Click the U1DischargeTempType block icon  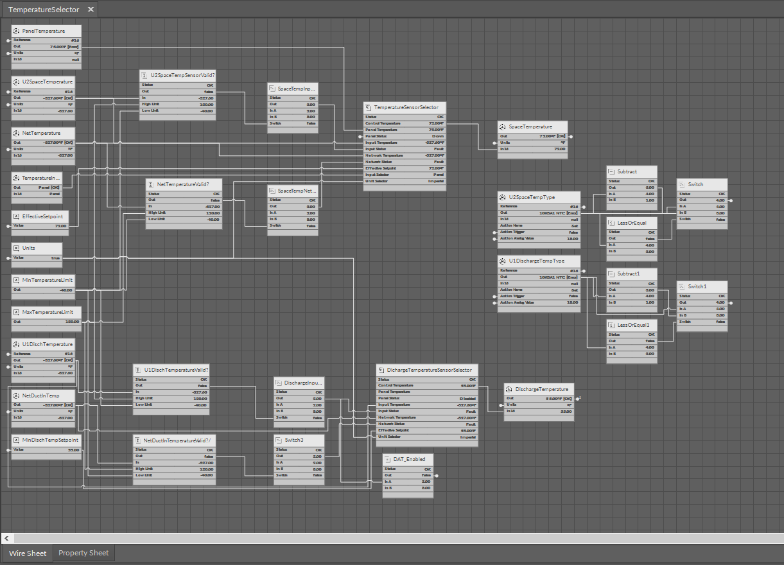501,261
